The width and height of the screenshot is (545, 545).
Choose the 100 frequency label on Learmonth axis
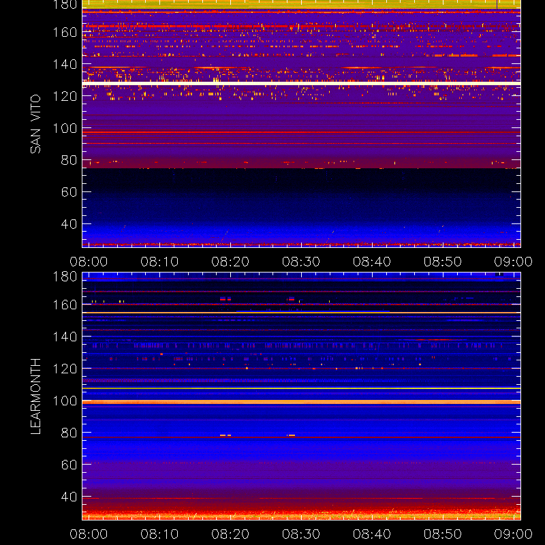(x=65, y=401)
